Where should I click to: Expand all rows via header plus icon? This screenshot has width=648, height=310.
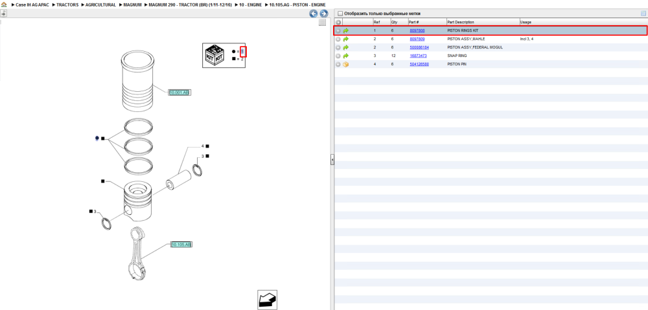pos(338,22)
